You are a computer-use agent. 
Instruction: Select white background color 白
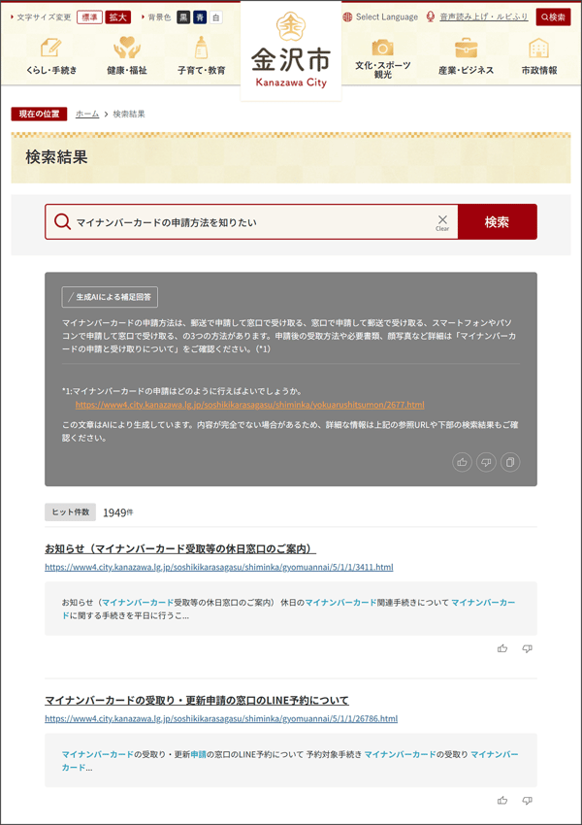tap(215, 17)
